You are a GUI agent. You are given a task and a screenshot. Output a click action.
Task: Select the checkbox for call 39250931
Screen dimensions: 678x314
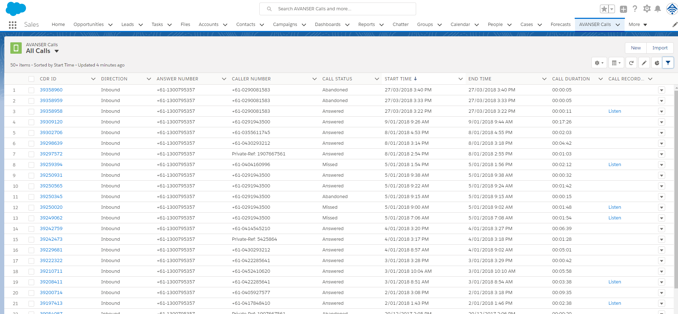point(31,176)
